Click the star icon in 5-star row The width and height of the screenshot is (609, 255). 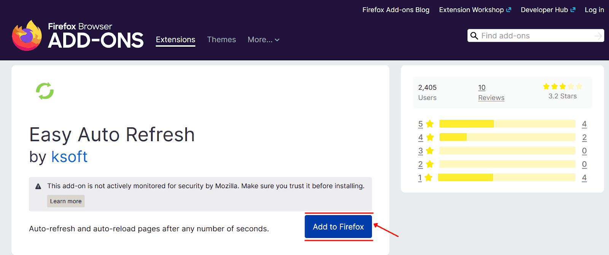click(x=430, y=124)
